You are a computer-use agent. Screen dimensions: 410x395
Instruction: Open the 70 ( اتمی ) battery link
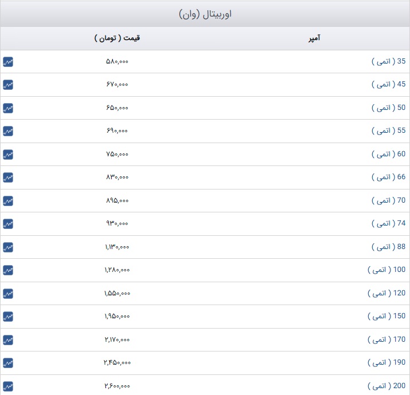point(389,200)
